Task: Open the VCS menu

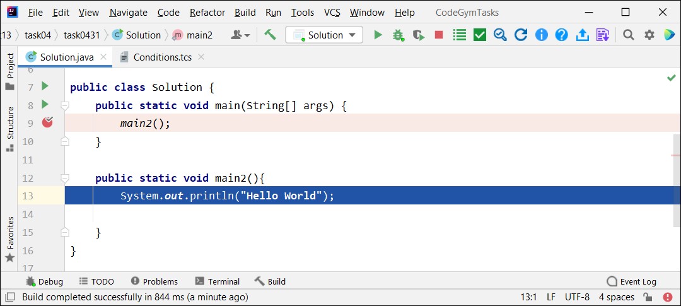Action: (x=332, y=13)
